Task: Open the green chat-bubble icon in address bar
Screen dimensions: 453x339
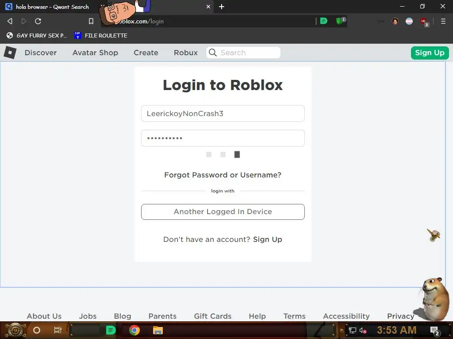Action: point(324,21)
